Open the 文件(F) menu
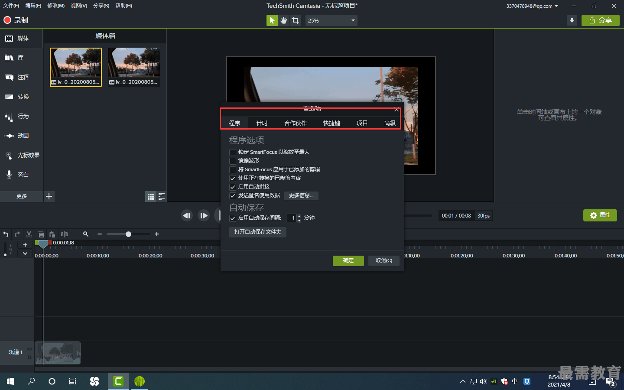Screen dimensions: 624x390 click(11, 6)
